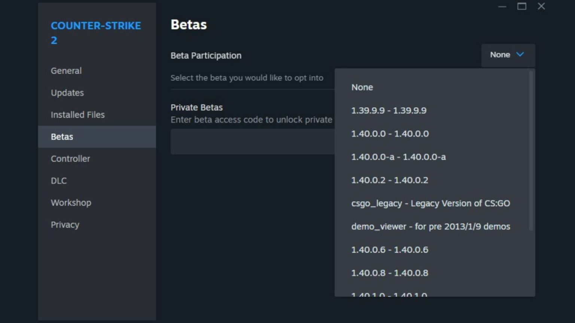Maximize the properties window

[521, 6]
